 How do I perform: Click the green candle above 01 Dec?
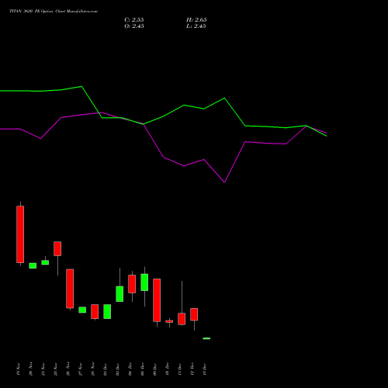107,311
